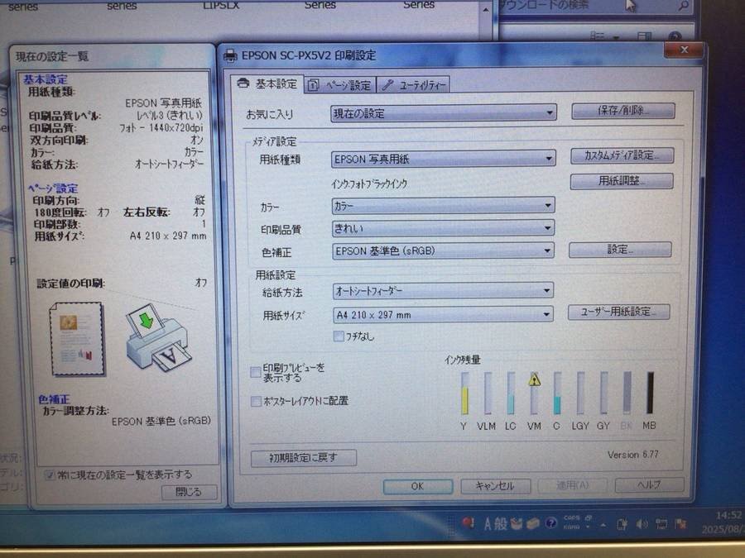Click the language bar help question mark icon
The width and height of the screenshot is (745, 558).
point(550,523)
